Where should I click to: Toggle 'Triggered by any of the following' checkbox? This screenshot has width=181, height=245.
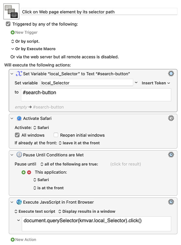(8, 24)
